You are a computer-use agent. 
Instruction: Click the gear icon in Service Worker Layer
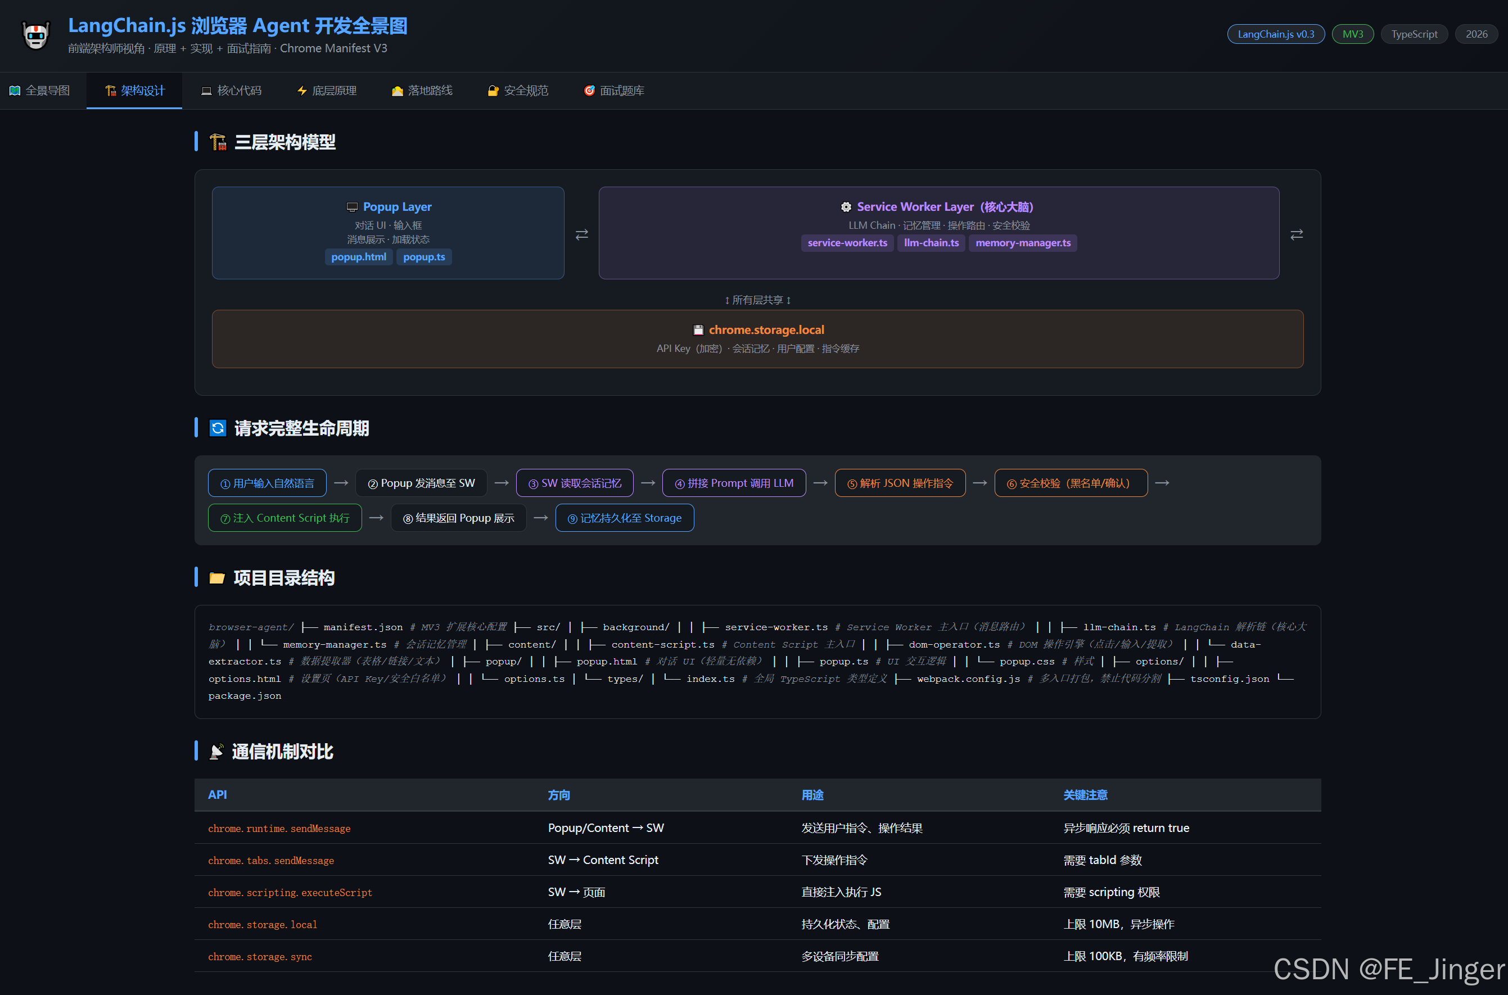(x=846, y=207)
